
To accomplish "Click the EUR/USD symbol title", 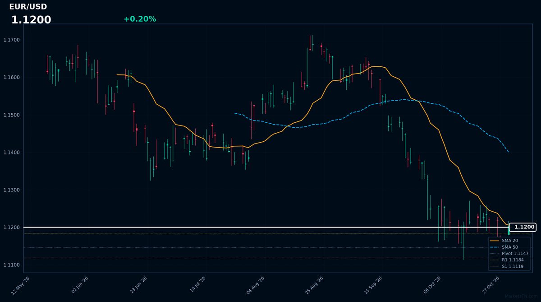I will pyautogui.click(x=28, y=7).
